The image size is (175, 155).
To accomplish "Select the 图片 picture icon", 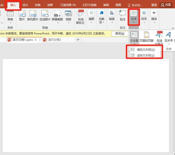I will [x=22, y=13].
